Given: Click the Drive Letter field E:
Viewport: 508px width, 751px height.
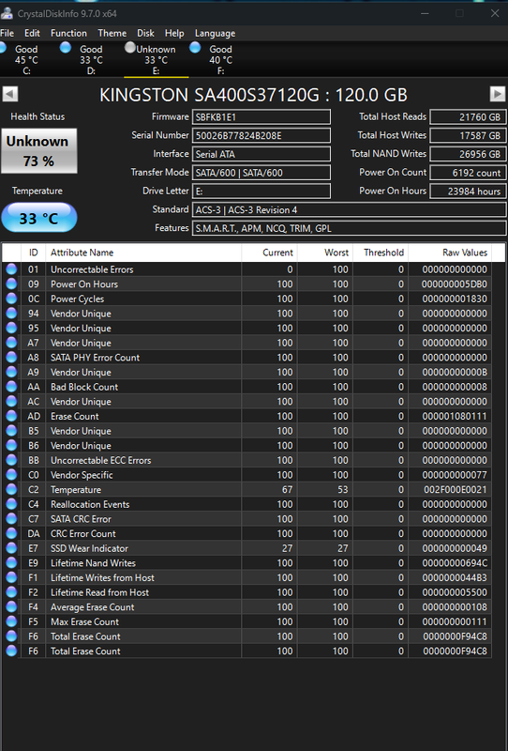Looking at the screenshot, I should (261, 192).
